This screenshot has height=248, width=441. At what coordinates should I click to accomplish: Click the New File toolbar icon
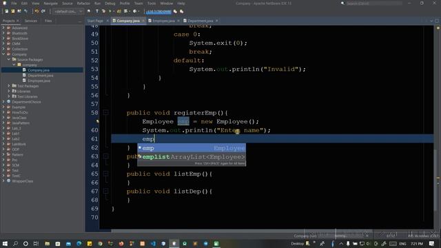coord(6,11)
